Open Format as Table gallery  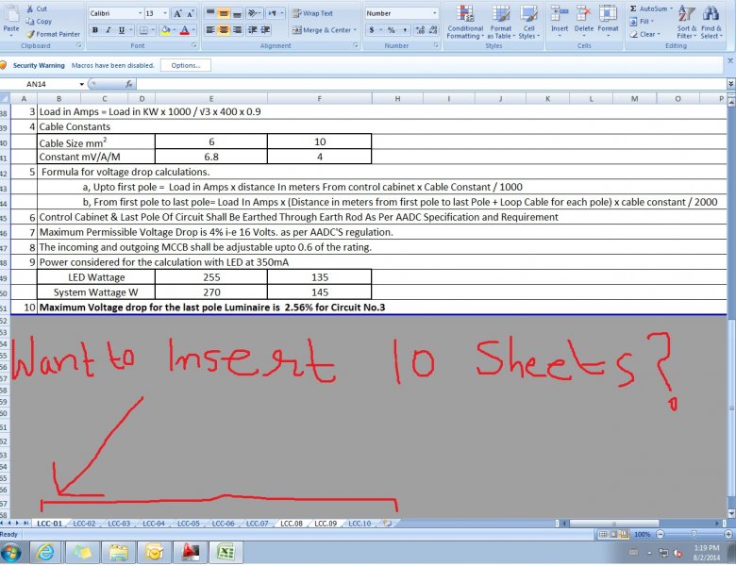point(501,22)
